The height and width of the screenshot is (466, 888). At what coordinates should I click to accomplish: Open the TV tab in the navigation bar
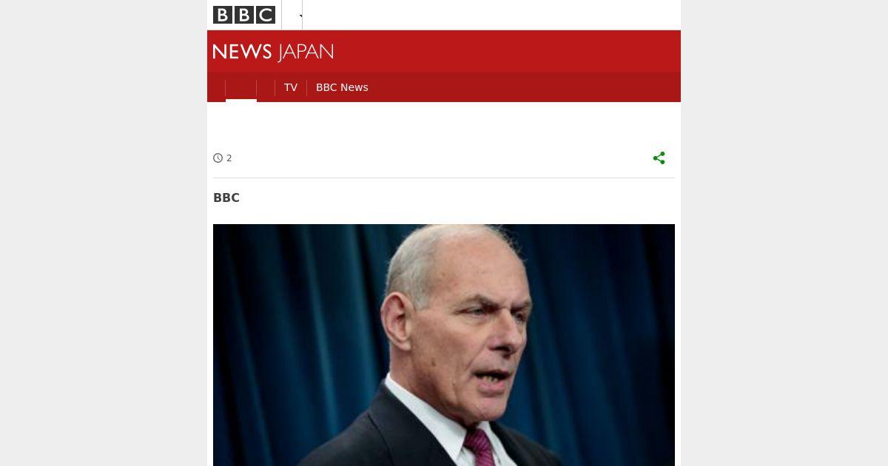pyautogui.click(x=291, y=87)
